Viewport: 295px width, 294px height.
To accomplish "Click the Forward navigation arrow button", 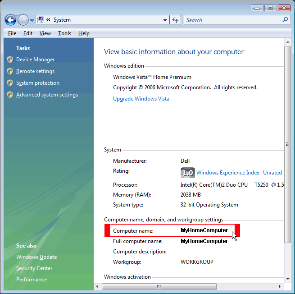I will coord(23,20).
